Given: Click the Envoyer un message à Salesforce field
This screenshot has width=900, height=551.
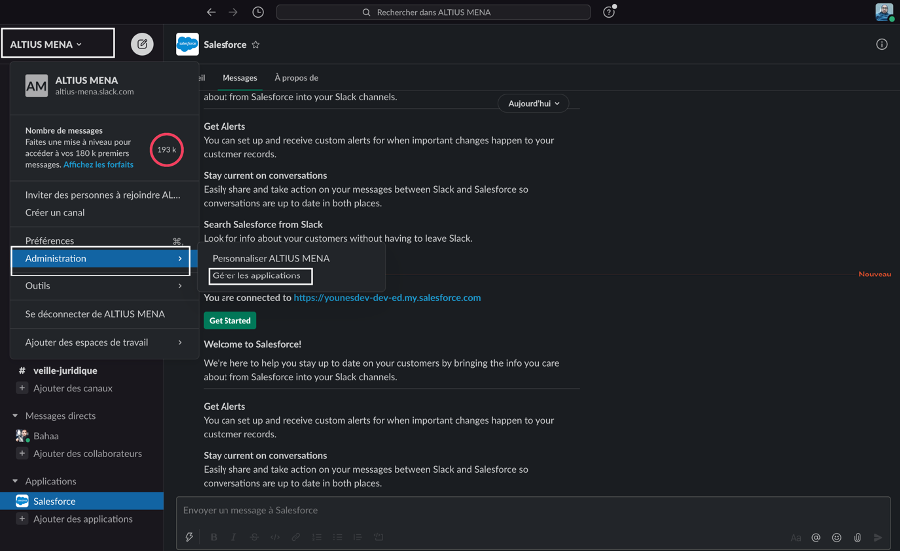Looking at the screenshot, I should click(533, 510).
